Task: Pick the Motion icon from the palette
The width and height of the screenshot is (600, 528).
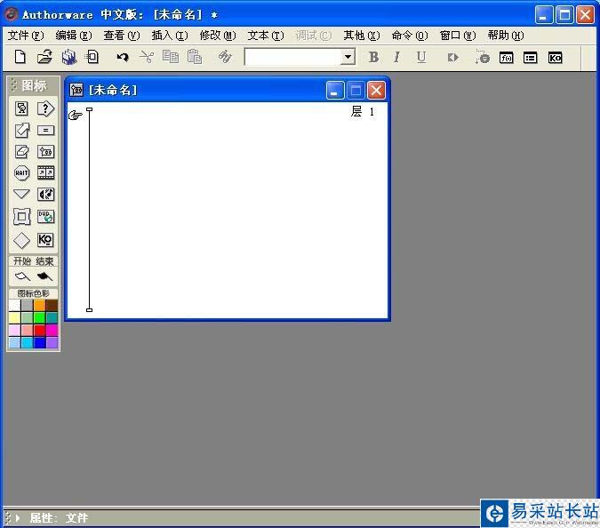Action: [21, 131]
